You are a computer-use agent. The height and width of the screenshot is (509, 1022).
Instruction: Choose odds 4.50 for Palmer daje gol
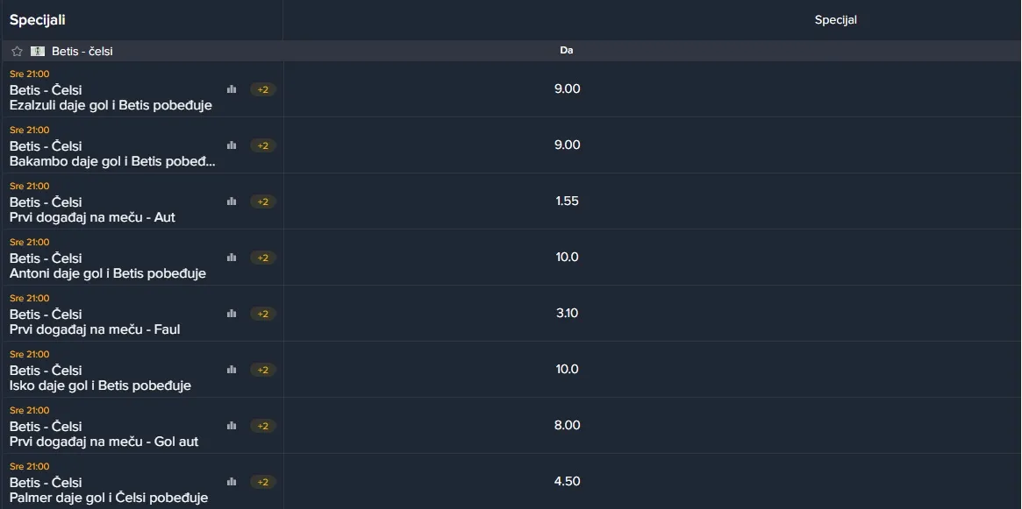click(567, 481)
